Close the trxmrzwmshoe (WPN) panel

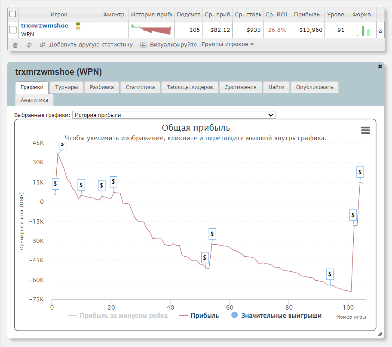pyautogui.click(x=380, y=67)
